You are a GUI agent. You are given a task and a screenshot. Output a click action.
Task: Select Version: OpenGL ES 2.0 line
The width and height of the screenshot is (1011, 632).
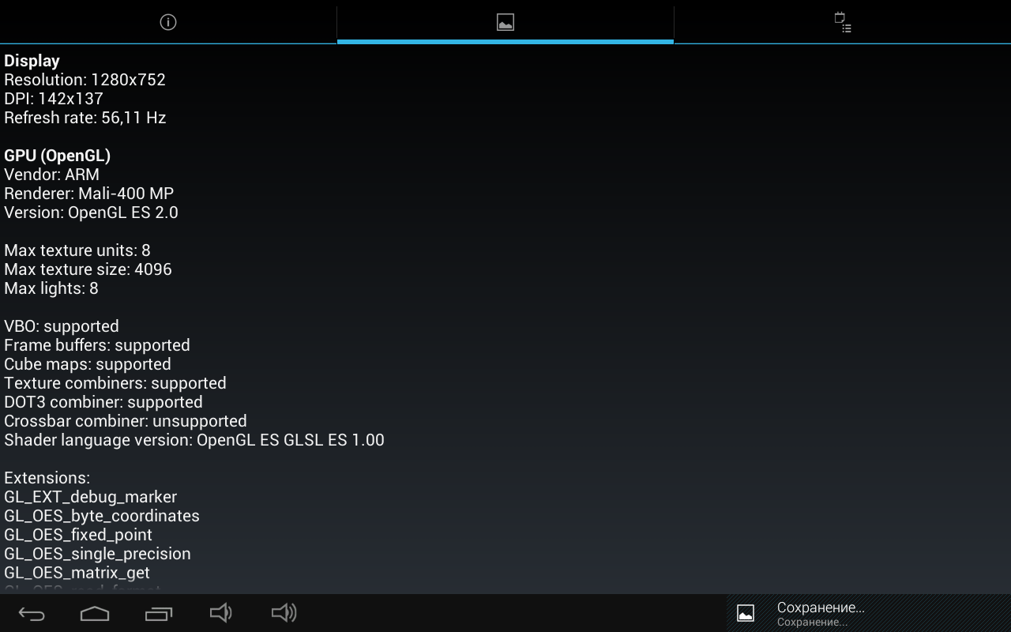91,213
